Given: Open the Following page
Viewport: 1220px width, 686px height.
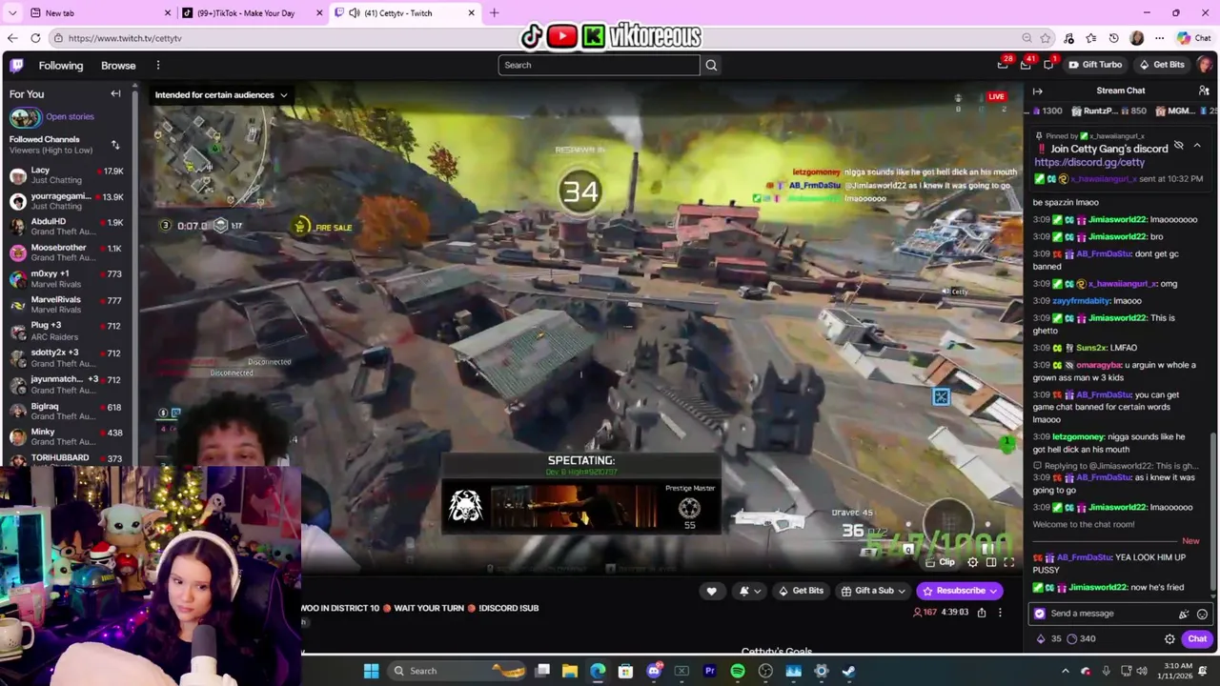Looking at the screenshot, I should pyautogui.click(x=61, y=66).
